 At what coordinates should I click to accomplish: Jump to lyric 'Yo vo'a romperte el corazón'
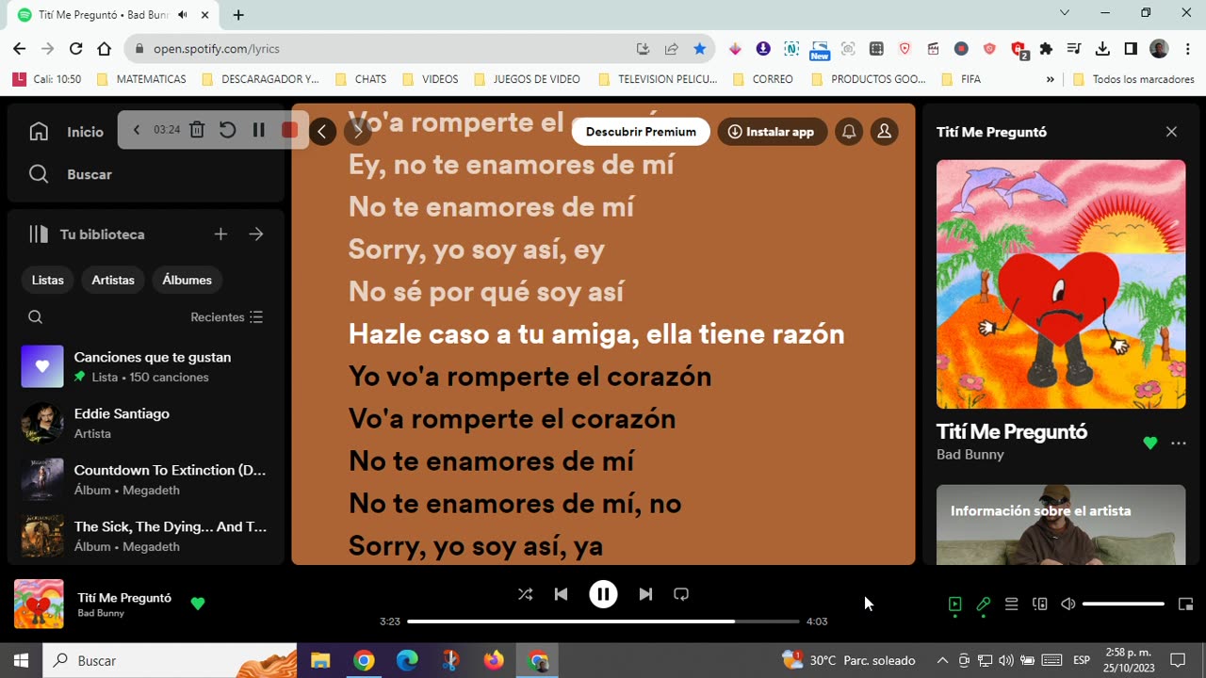530,377
